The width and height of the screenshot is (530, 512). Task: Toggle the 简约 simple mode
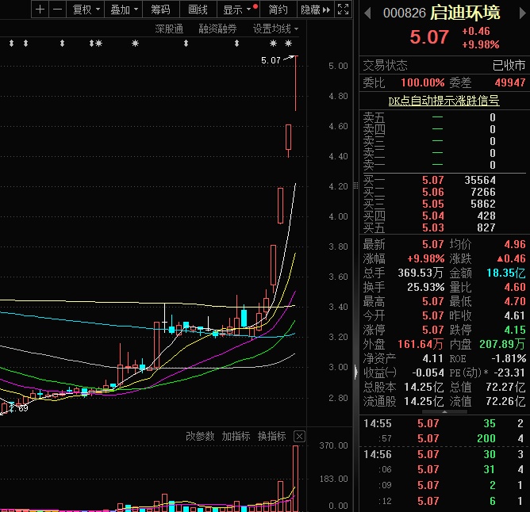pos(278,10)
